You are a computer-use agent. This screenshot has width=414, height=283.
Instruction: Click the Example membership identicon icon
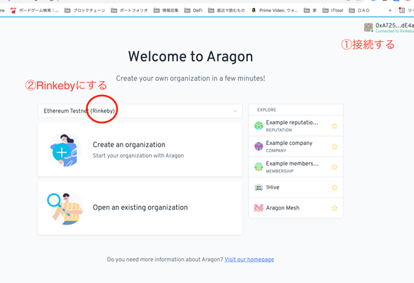pyautogui.click(x=259, y=167)
